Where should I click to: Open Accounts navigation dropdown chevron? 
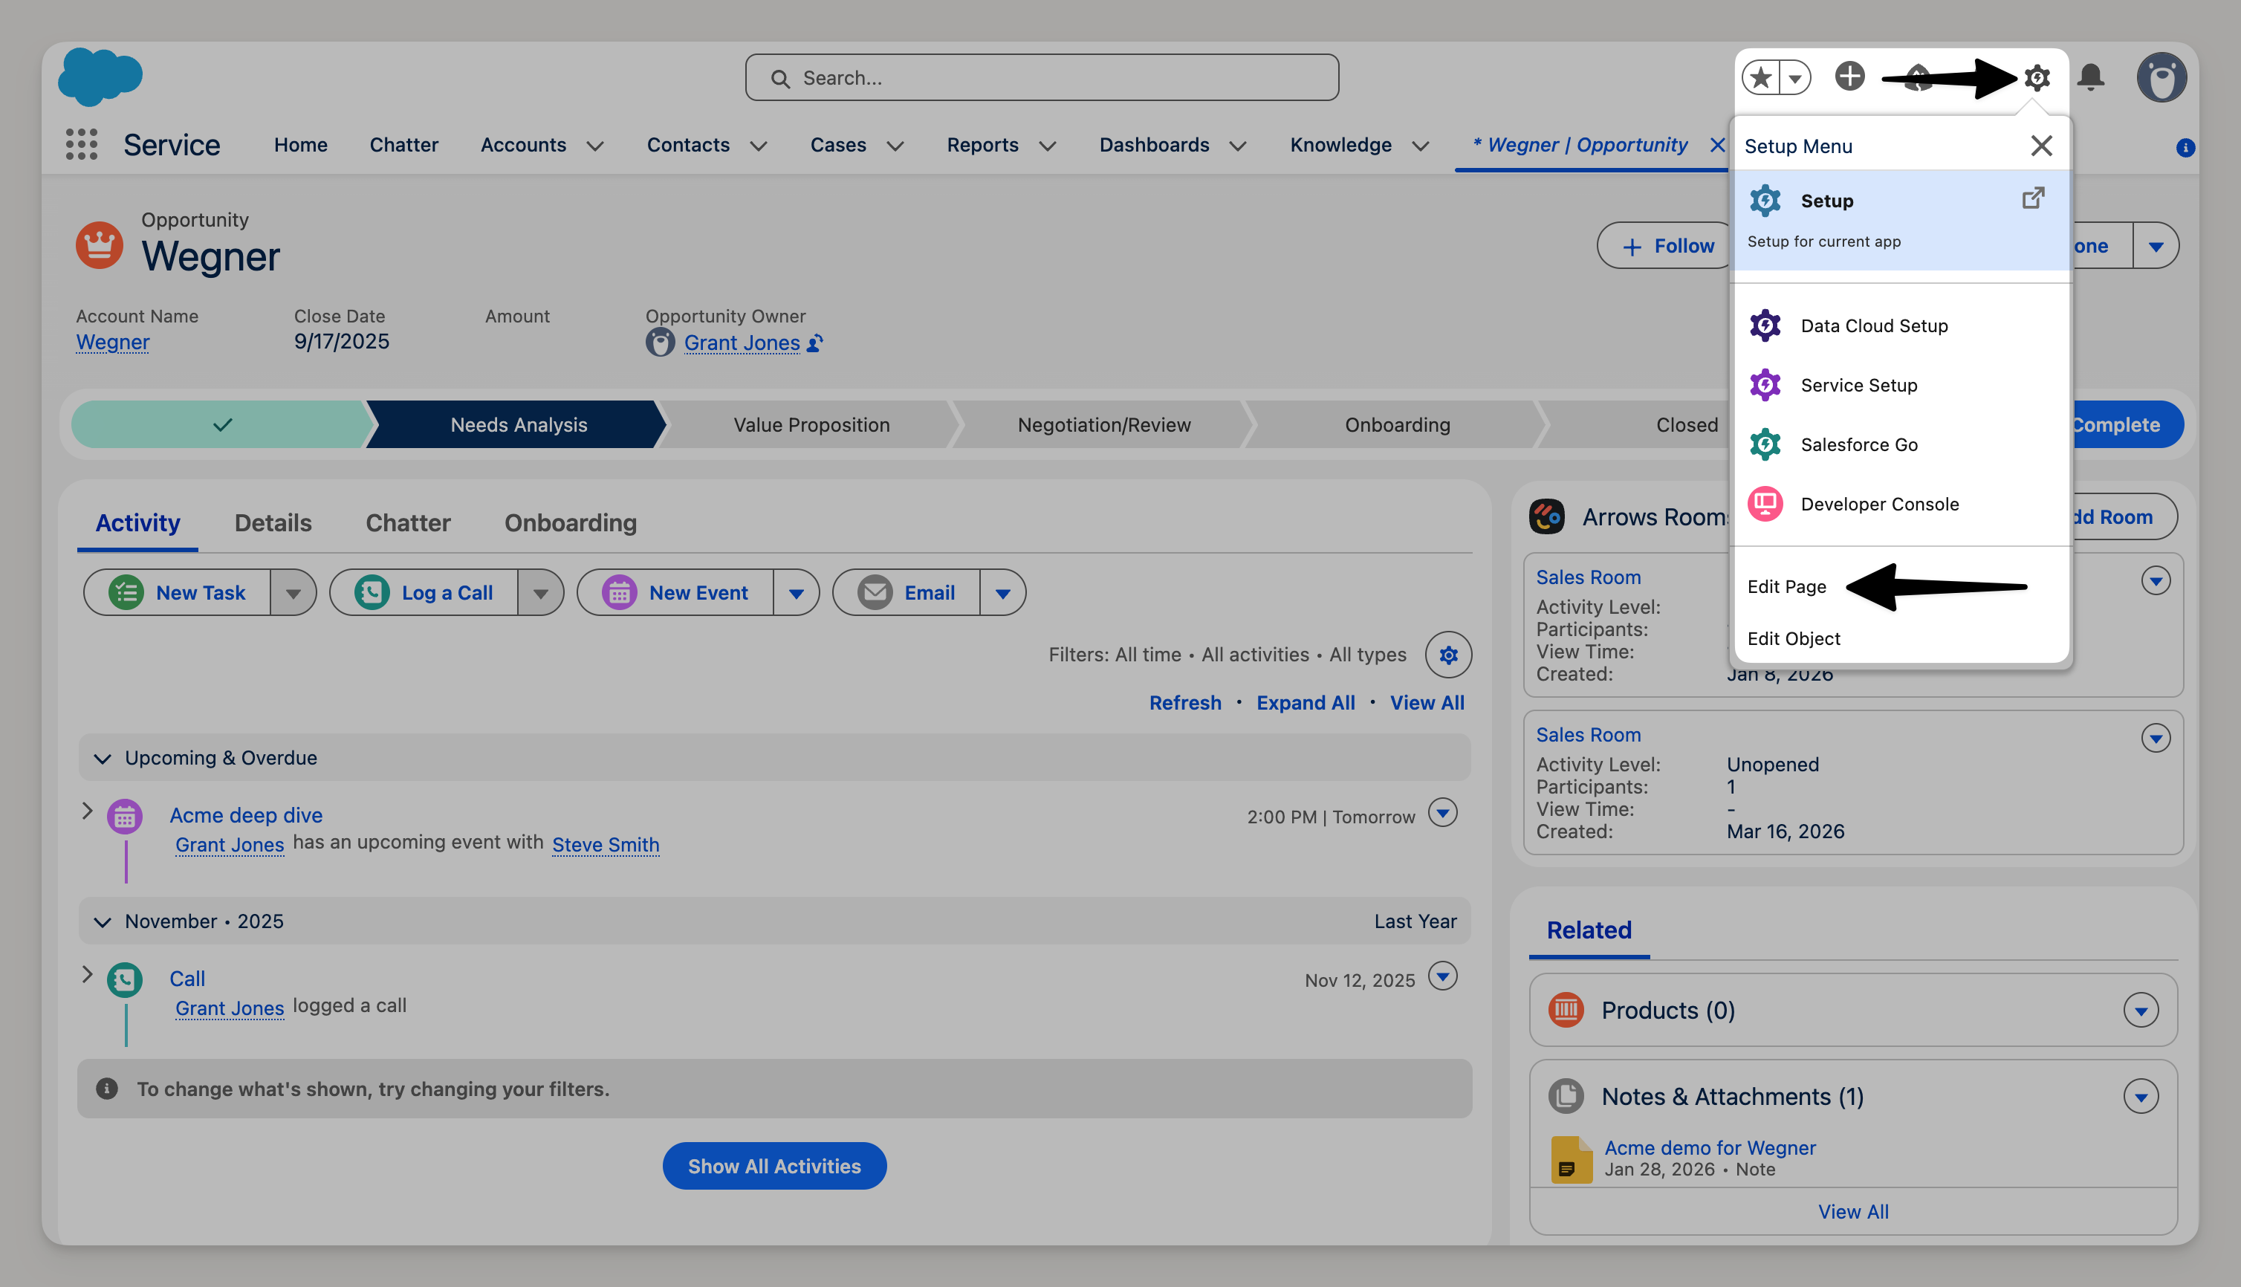tap(596, 146)
